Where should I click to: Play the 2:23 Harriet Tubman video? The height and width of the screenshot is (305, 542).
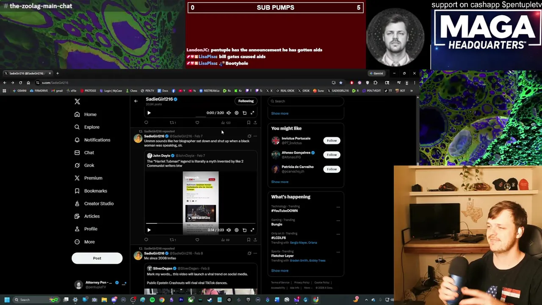click(149, 230)
